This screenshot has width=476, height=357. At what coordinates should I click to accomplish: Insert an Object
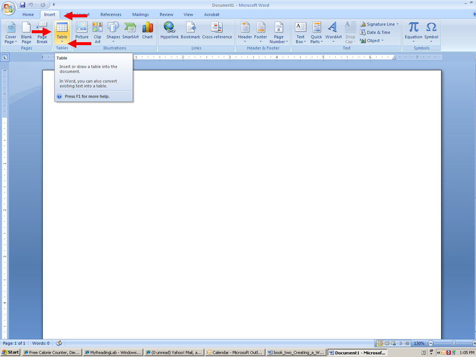[x=370, y=40]
